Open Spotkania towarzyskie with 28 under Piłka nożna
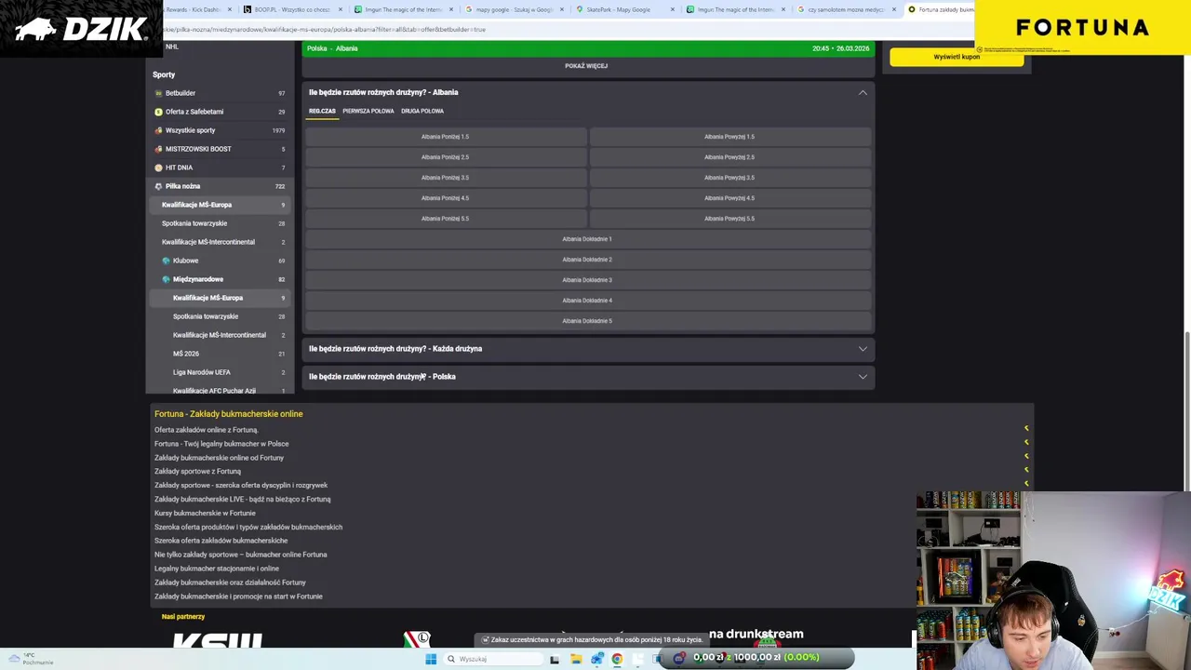Image resolution: width=1191 pixels, height=670 pixels. 220,223
